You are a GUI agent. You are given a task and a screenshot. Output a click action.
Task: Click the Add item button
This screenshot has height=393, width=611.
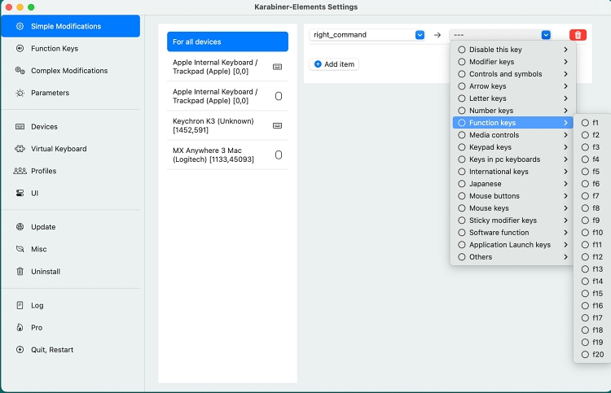334,64
